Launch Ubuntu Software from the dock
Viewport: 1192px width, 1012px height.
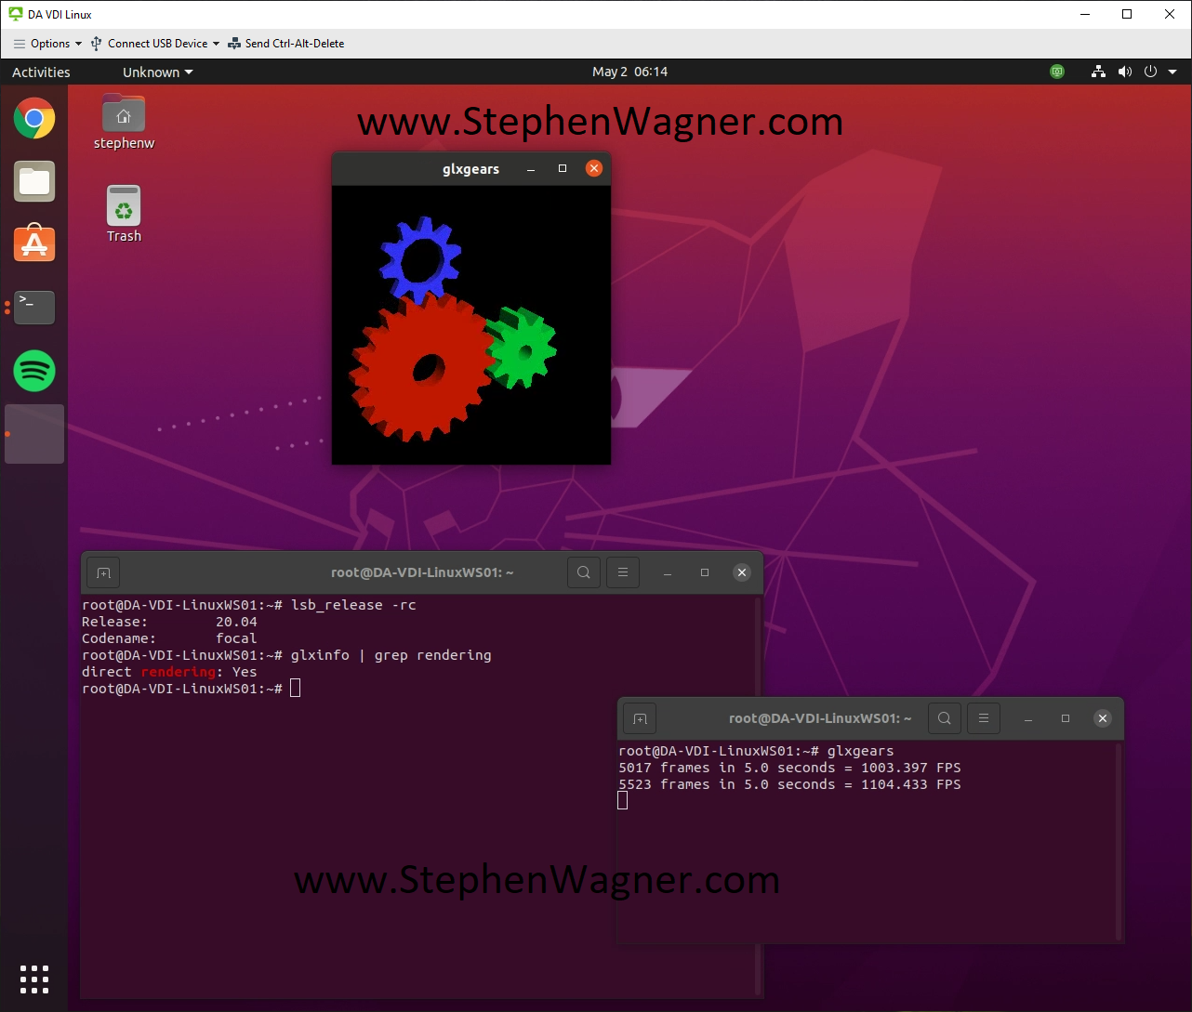pyautogui.click(x=33, y=244)
